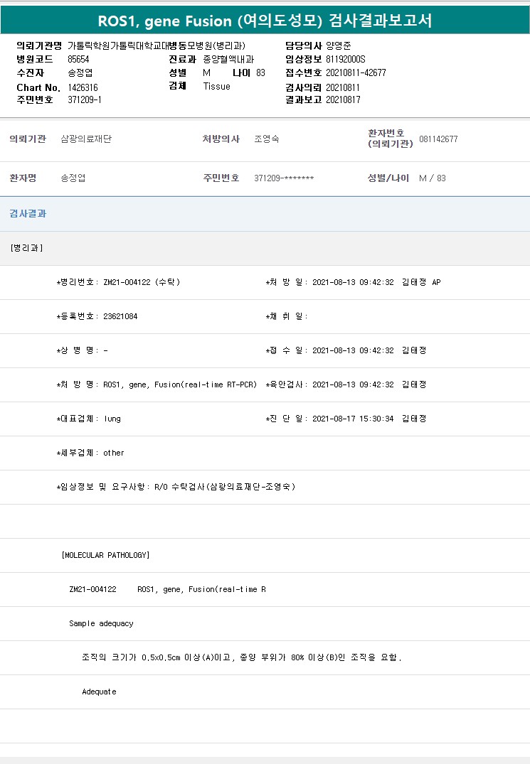
Task: Select the Adequate result text
Action: (x=99, y=692)
